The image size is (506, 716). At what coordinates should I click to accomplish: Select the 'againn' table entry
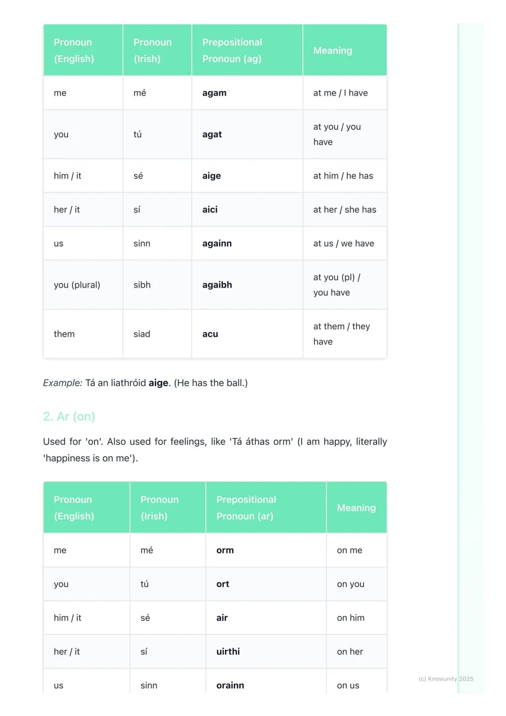(247, 243)
